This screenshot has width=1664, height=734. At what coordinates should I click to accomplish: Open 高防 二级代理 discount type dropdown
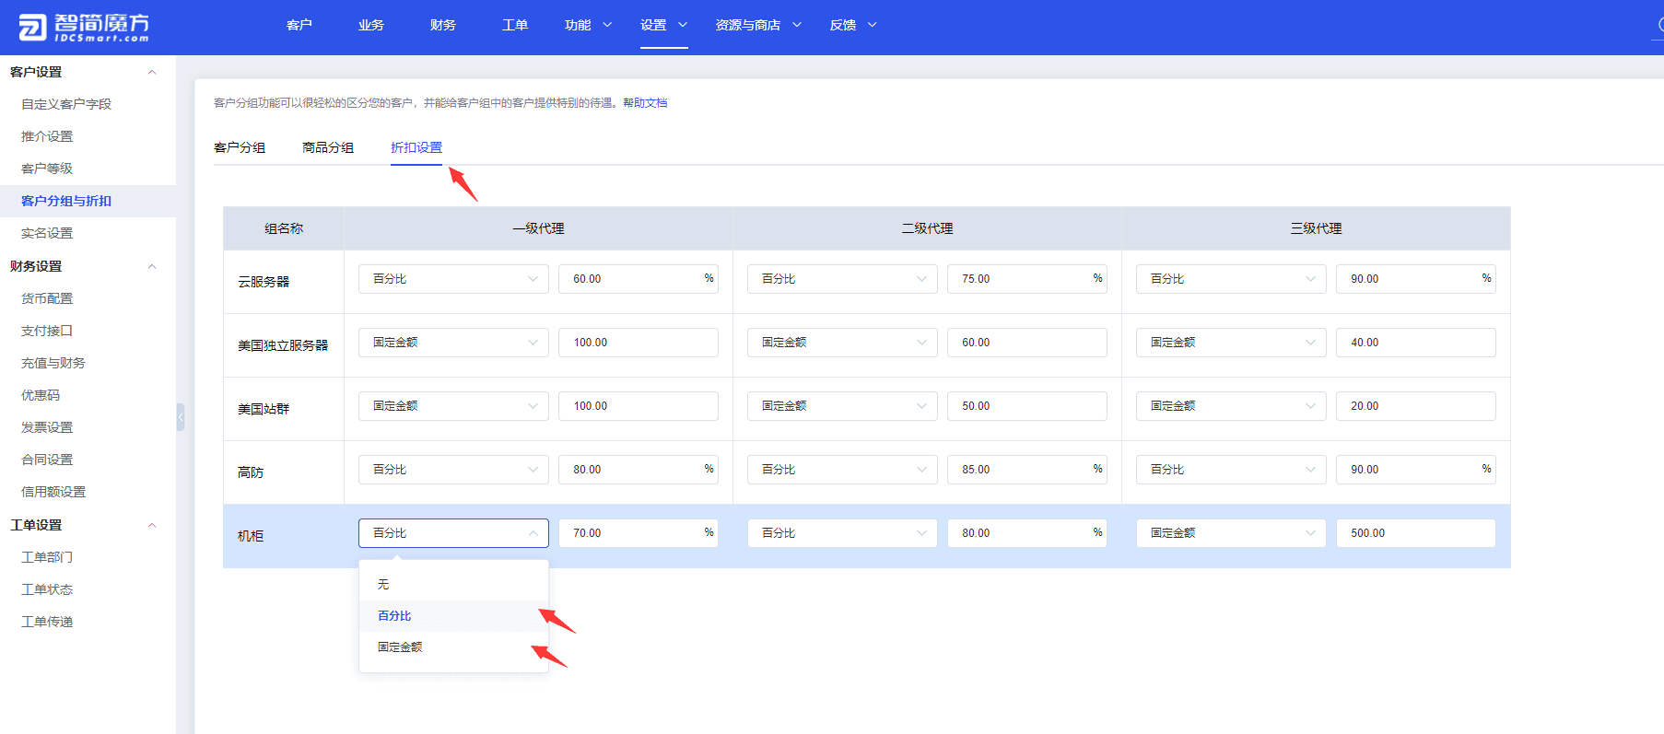842,470
